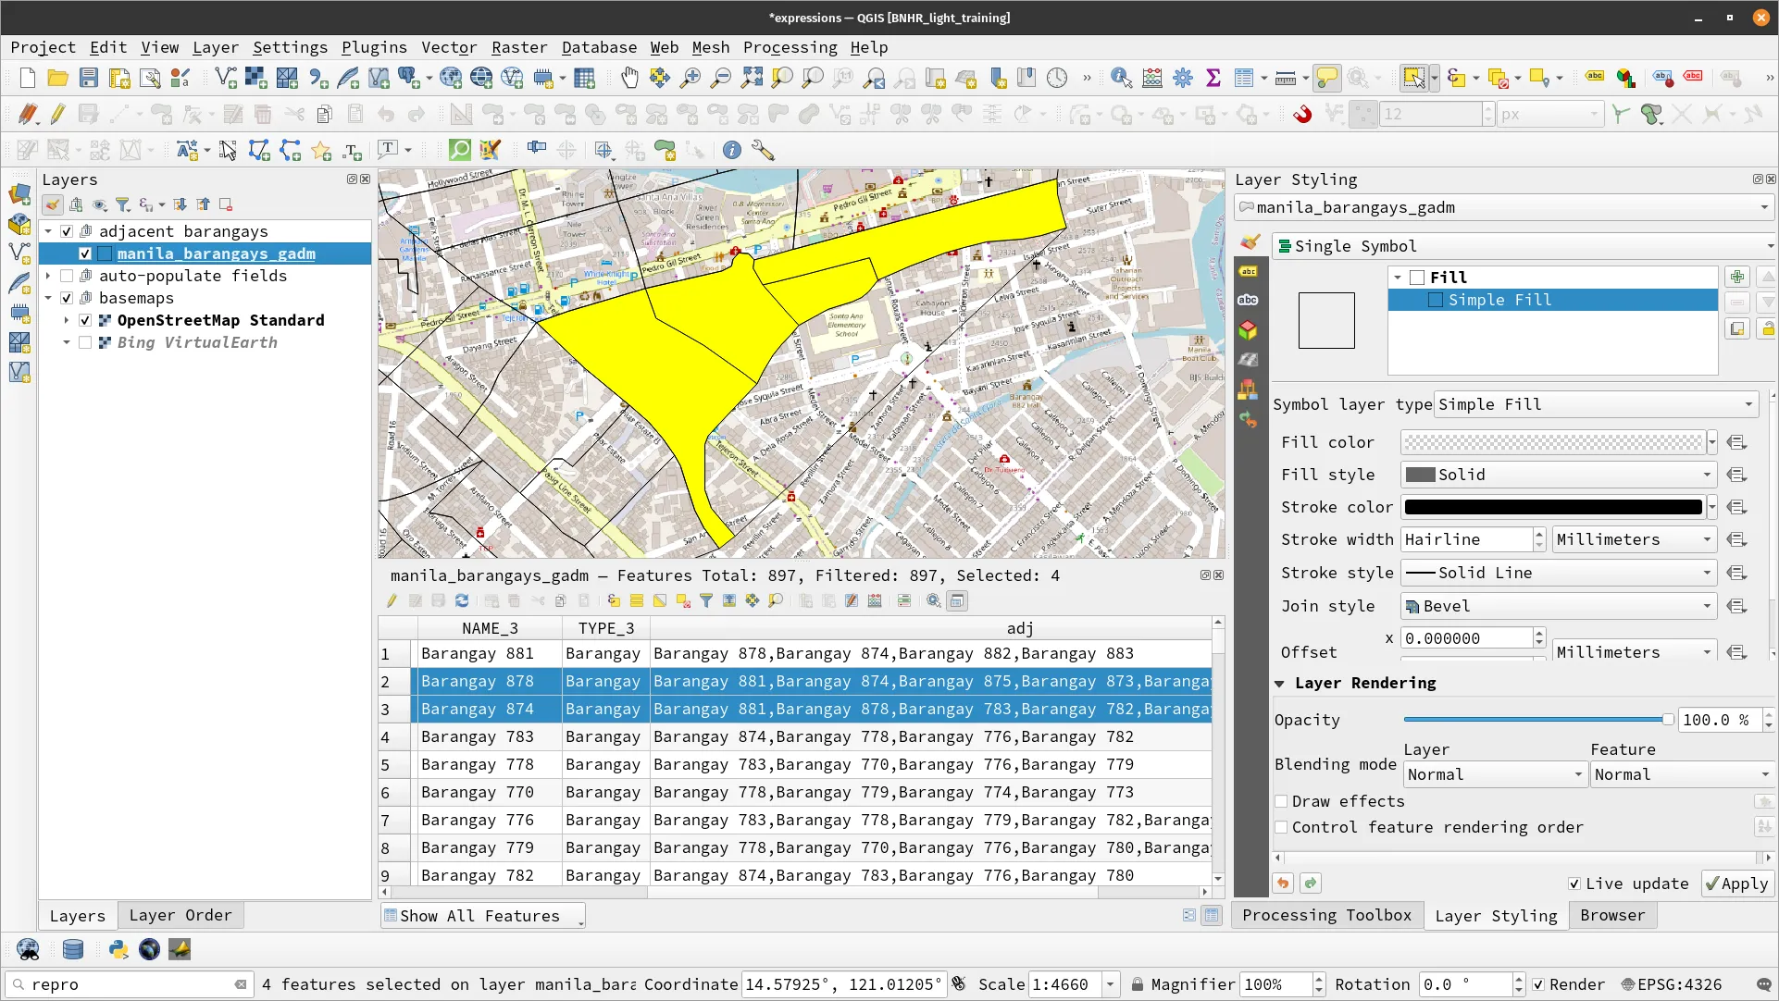Toggle editing mode in the attribute table
Screen dimensions: 1779x1001
(x=392, y=600)
